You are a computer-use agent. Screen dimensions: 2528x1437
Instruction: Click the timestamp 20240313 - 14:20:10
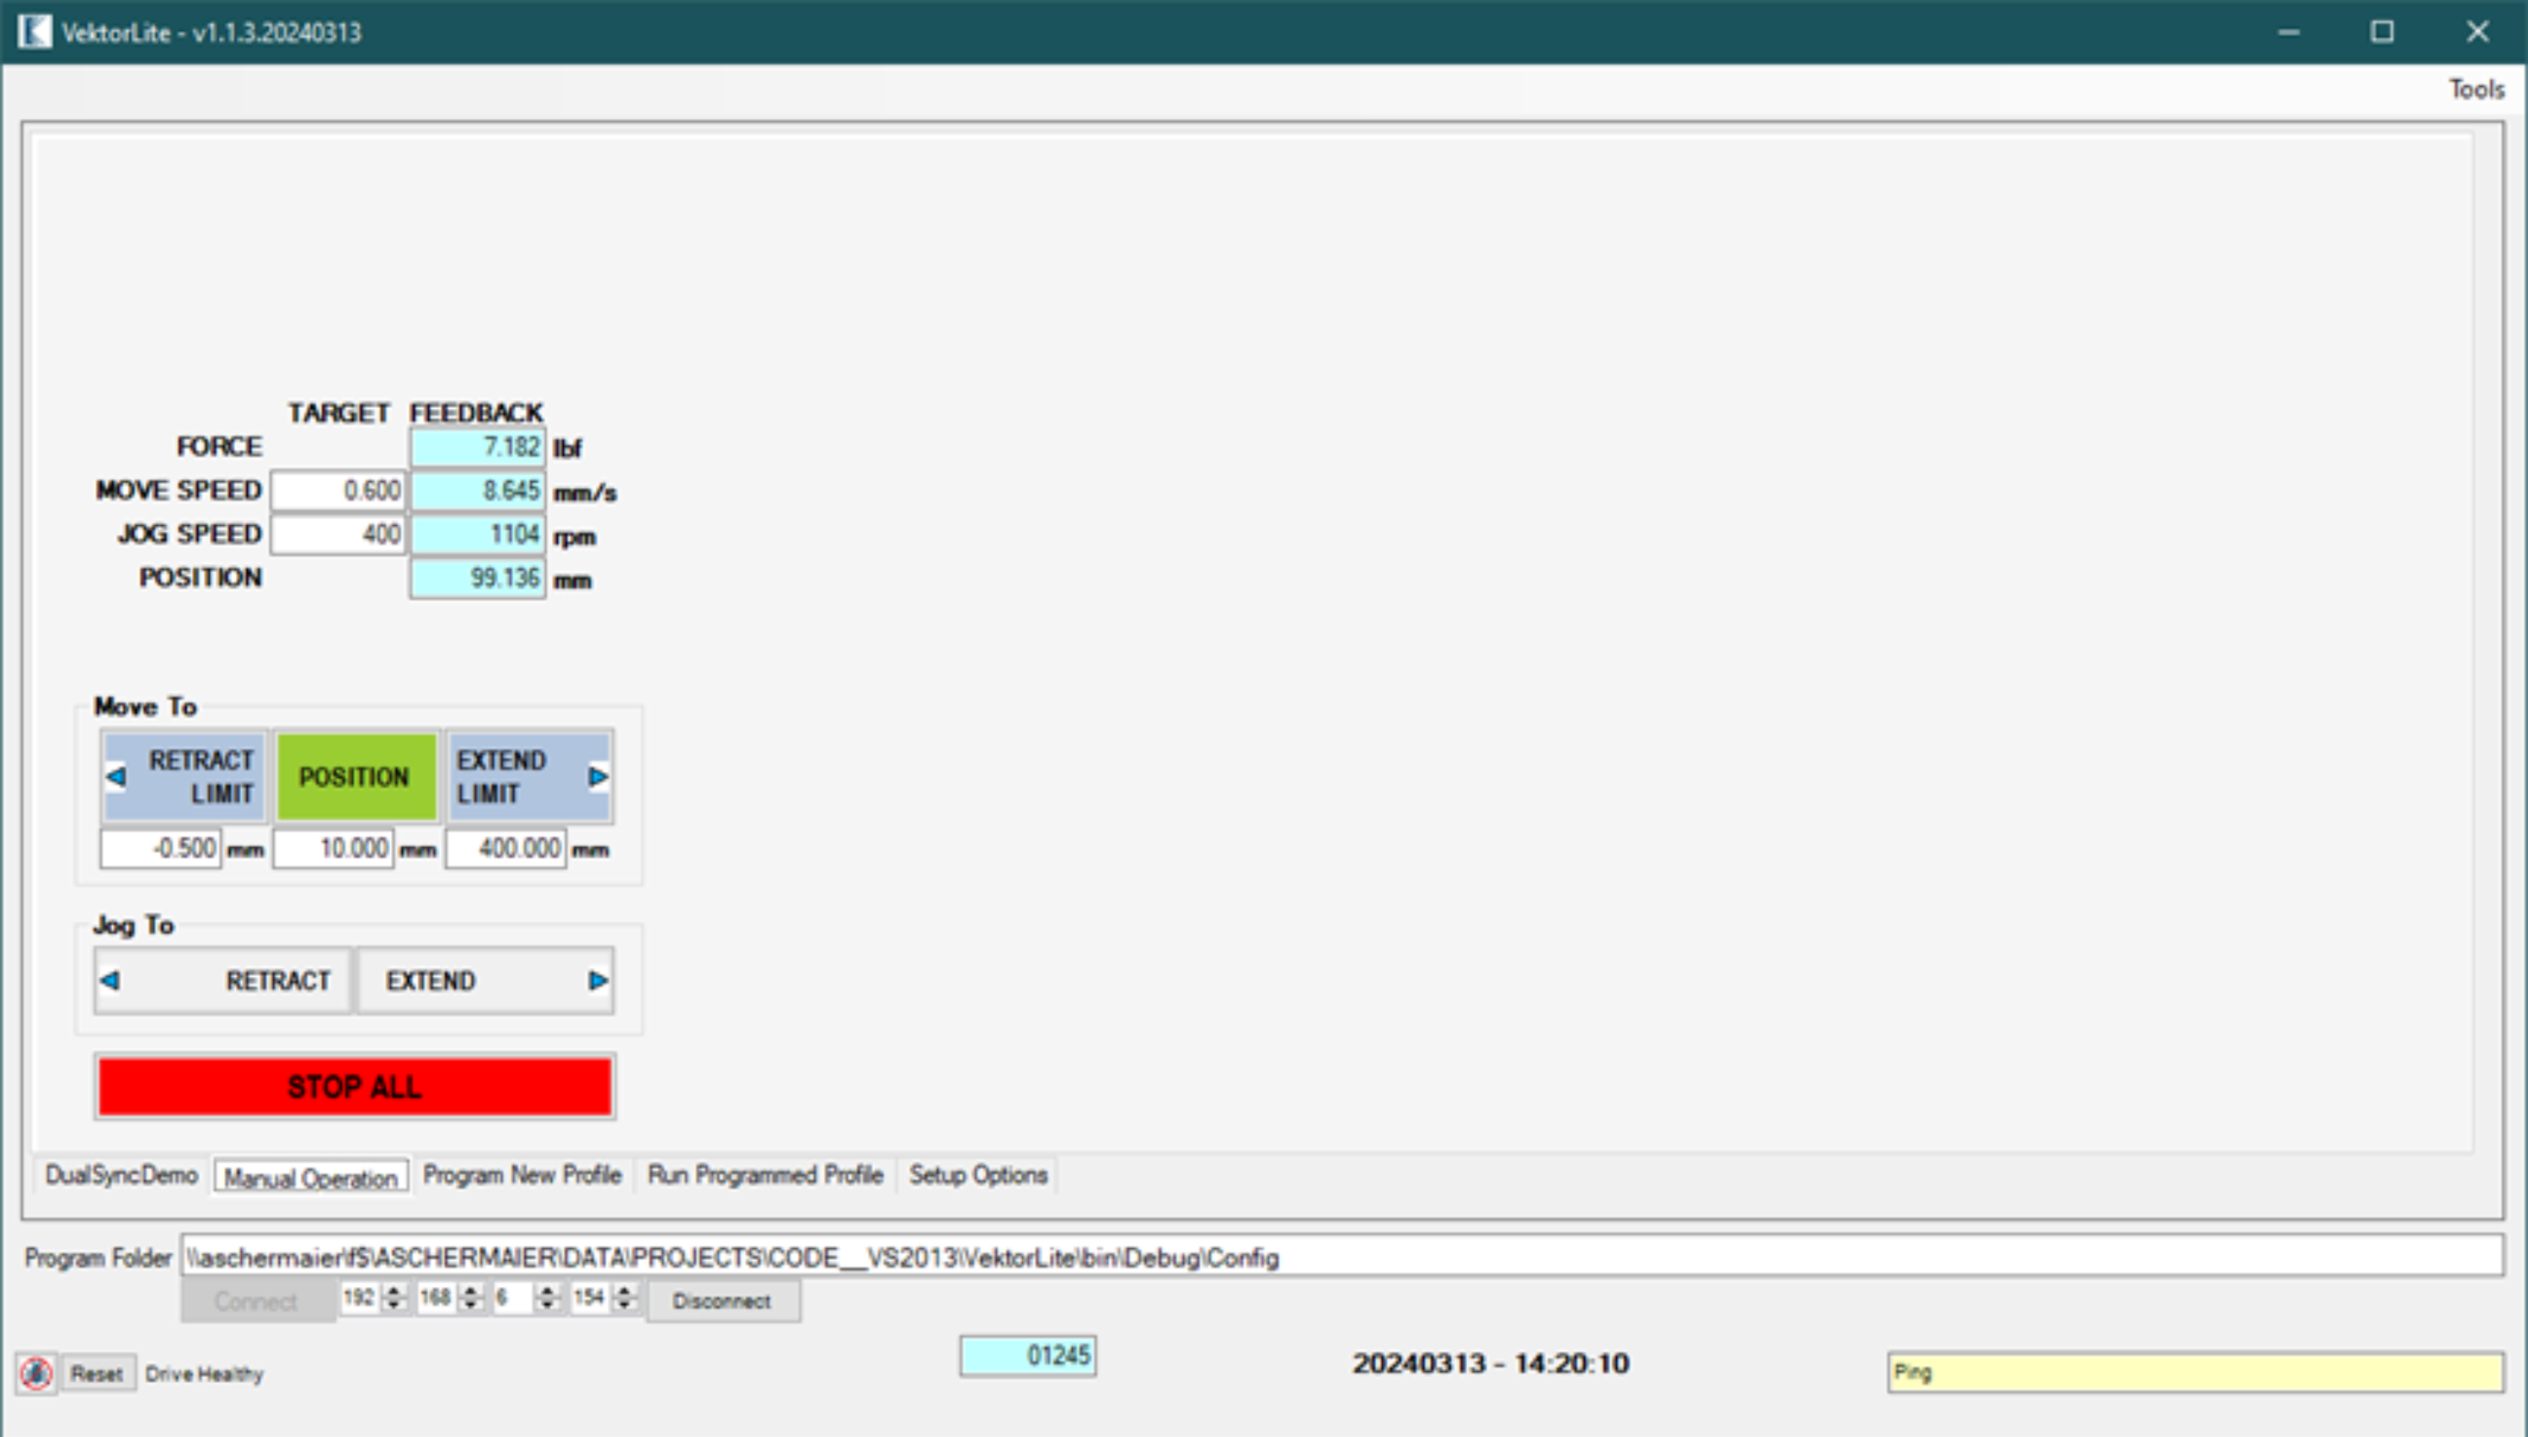[1490, 1363]
